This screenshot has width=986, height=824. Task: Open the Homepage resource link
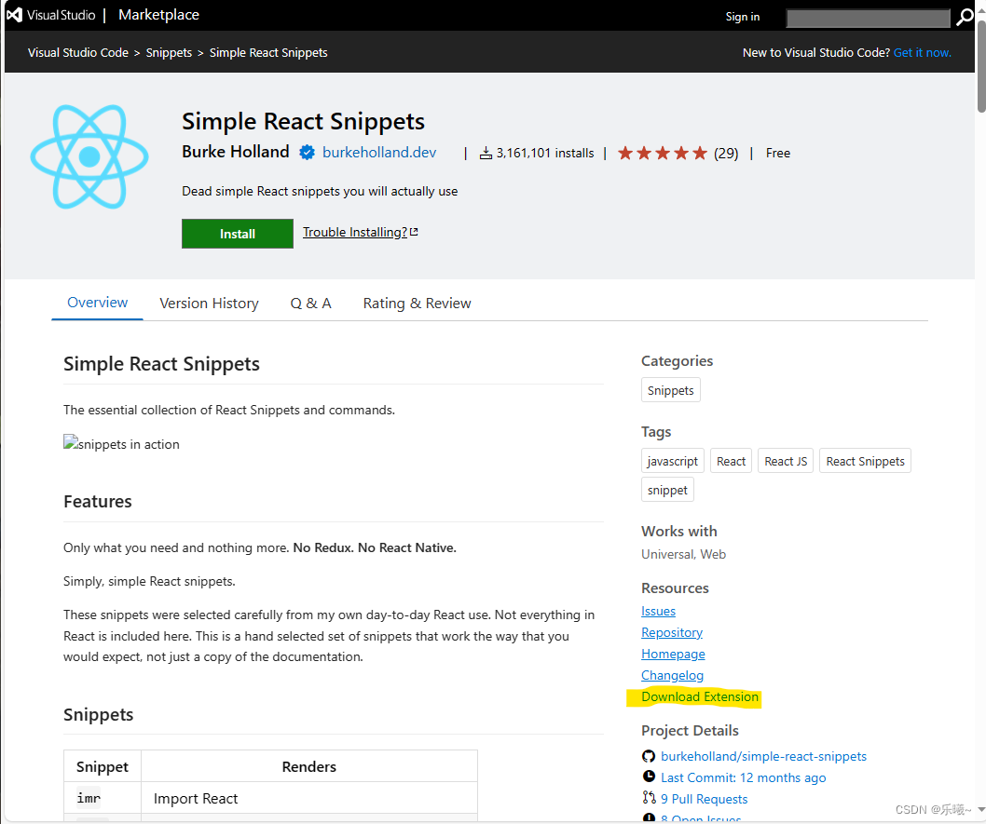pyautogui.click(x=673, y=654)
